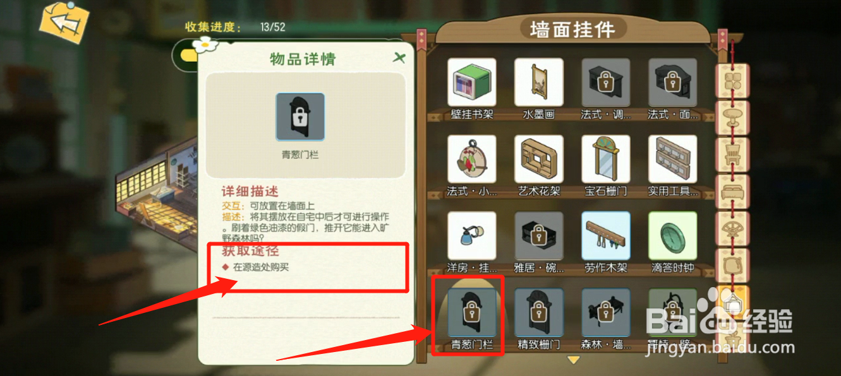841x376 pixels.
Task: Switch to the chair category tab
Action: pyautogui.click(x=732, y=155)
